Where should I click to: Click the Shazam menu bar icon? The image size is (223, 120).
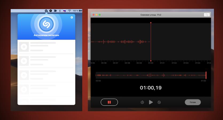point(46,11)
